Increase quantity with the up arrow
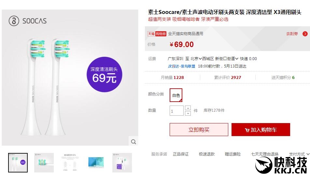 pyautogui.click(x=188, y=108)
